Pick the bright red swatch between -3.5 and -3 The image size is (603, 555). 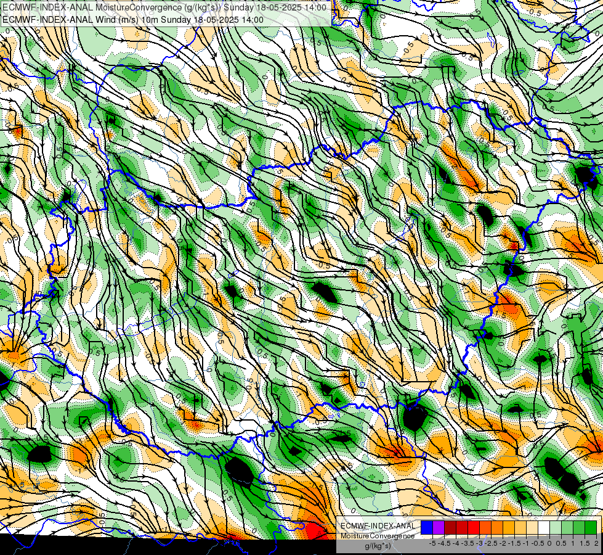[474, 527]
